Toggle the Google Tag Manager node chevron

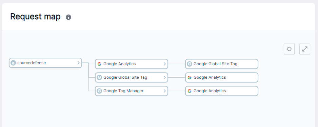[x=165, y=91]
